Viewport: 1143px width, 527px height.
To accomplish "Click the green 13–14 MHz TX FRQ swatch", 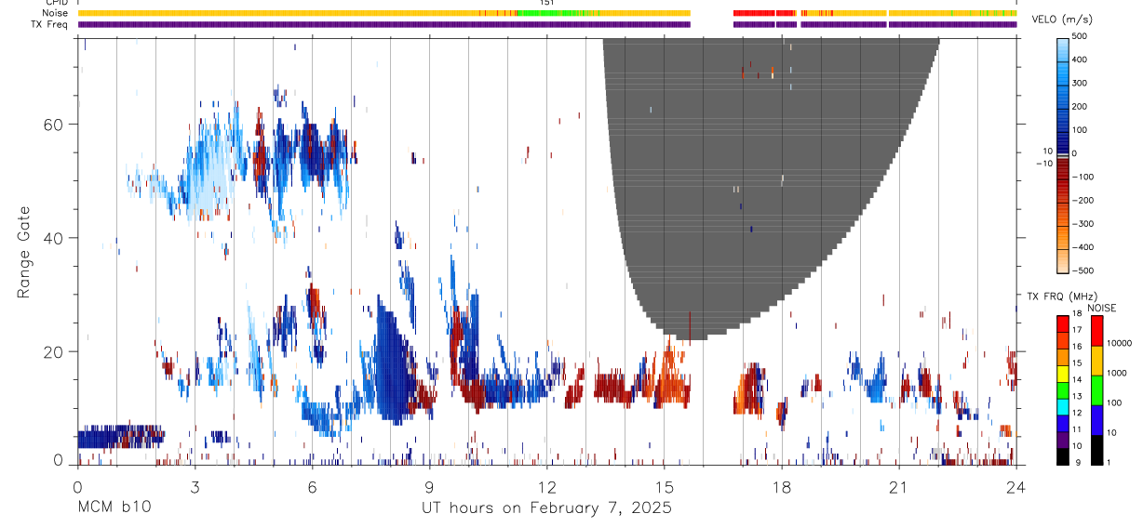I will pos(1064,389).
